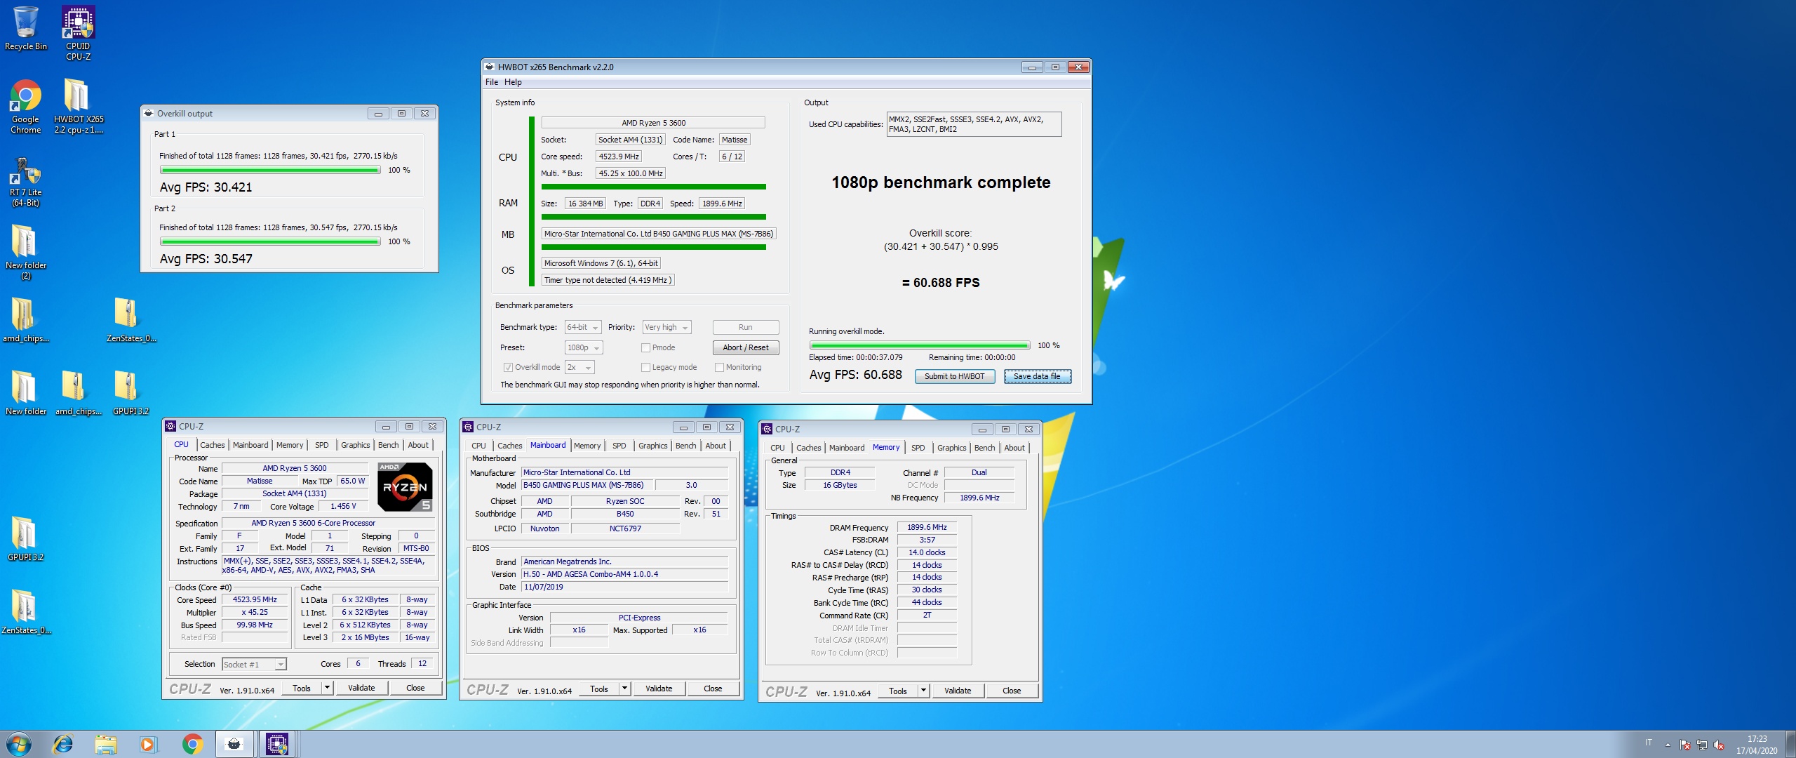The height and width of the screenshot is (758, 1796).
Task: Open the Priority Very high dropdown
Action: pos(666,327)
